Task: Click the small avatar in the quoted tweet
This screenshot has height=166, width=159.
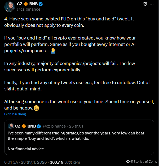Action: [11, 126]
